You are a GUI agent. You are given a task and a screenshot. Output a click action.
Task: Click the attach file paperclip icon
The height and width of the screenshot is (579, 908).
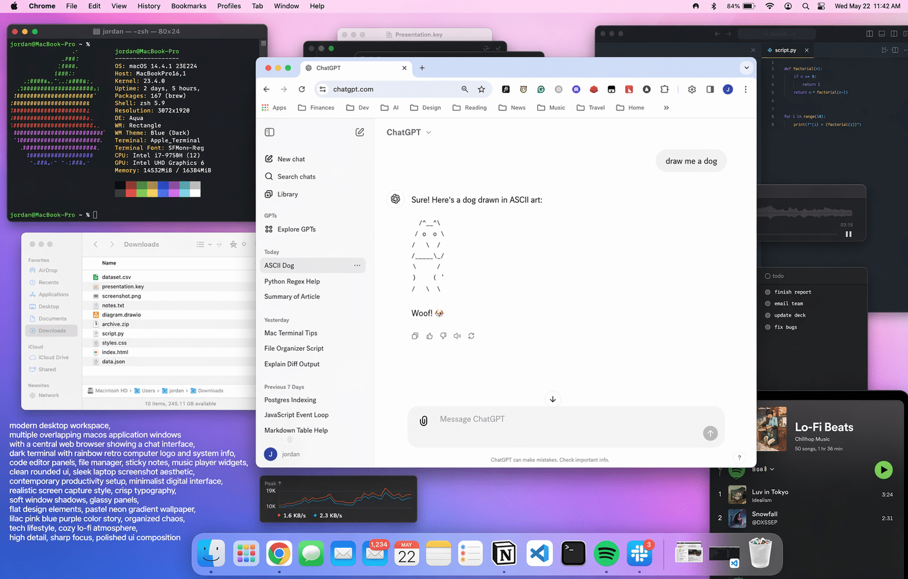click(x=423, y=421)
